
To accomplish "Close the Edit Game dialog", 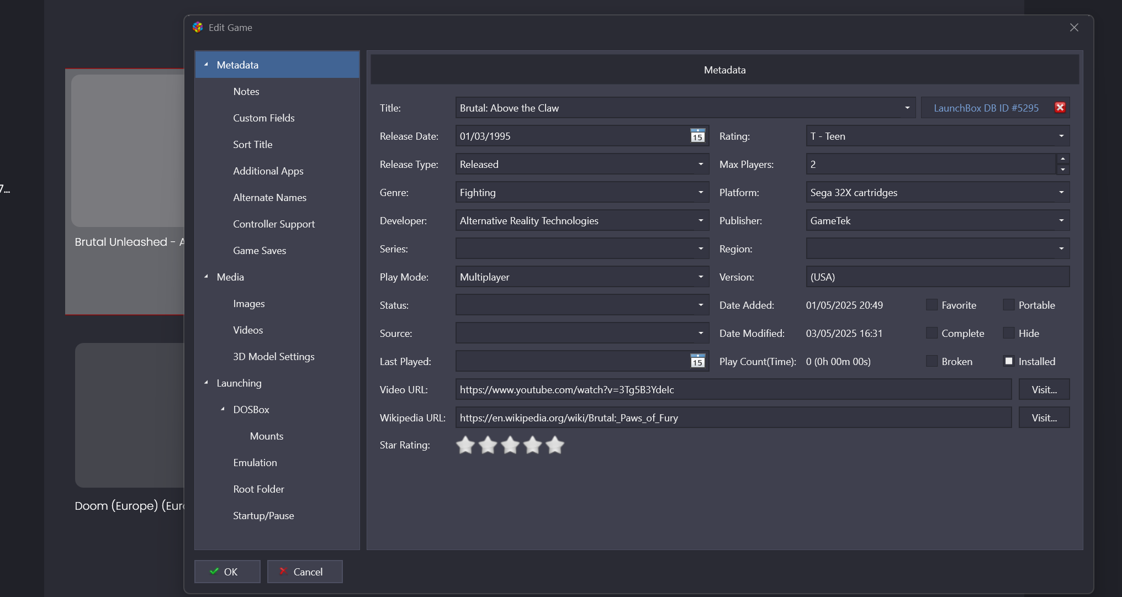I will tap(1074, 28).
